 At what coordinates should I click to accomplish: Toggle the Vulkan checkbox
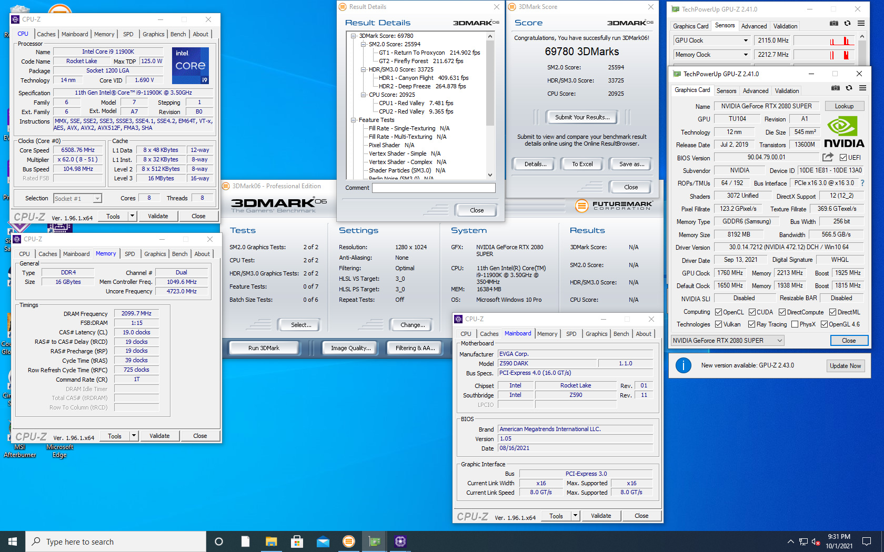(x=718, y=324)
